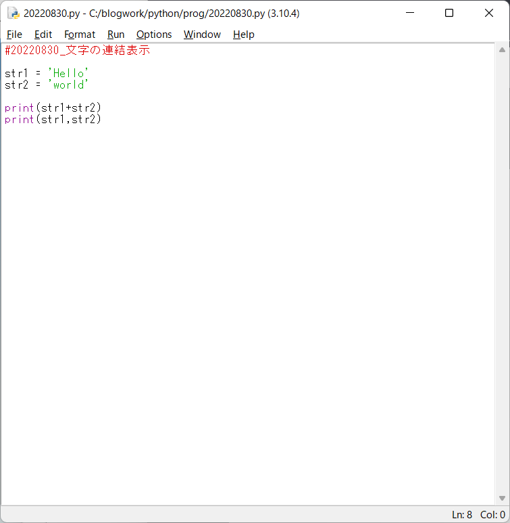This screenshot has width=510, height=523.
Task: Close the 20220830.py editor window
Action: 488,13
